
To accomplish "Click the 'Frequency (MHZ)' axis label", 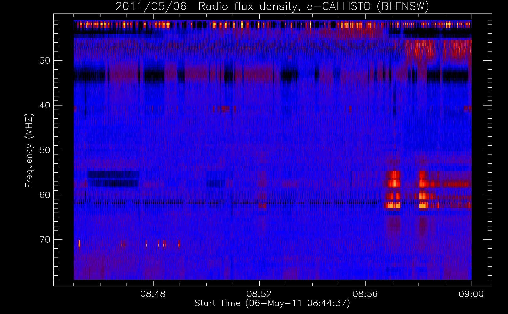I will tap(29, 151).
